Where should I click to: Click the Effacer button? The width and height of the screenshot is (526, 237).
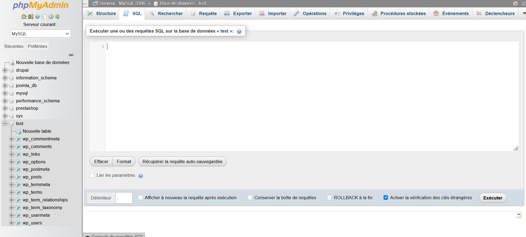101,162
